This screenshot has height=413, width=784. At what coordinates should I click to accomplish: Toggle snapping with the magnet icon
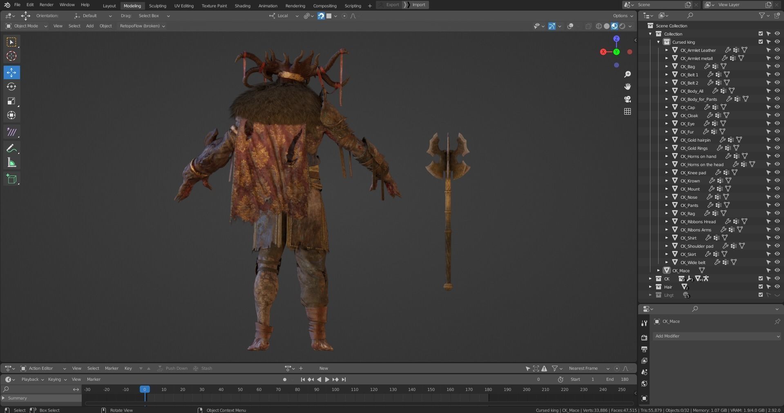321,16
